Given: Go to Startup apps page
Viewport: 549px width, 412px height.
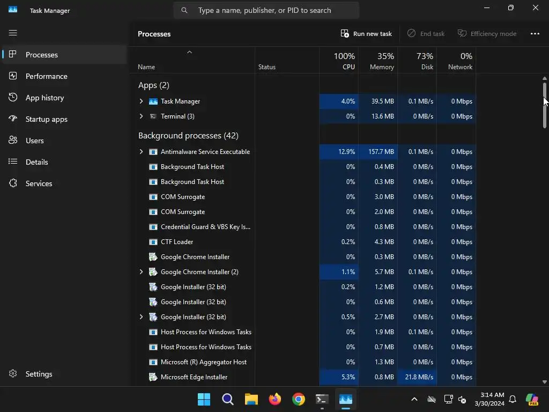Looking at the screenshot, I should 64,119.
